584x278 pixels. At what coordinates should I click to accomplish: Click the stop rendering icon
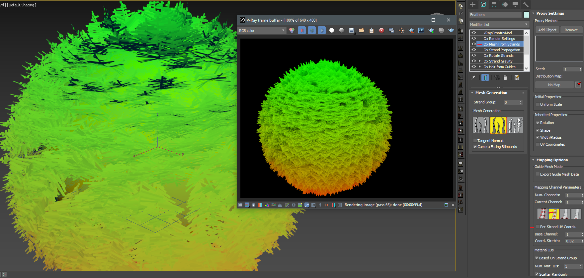click(441, 31)
